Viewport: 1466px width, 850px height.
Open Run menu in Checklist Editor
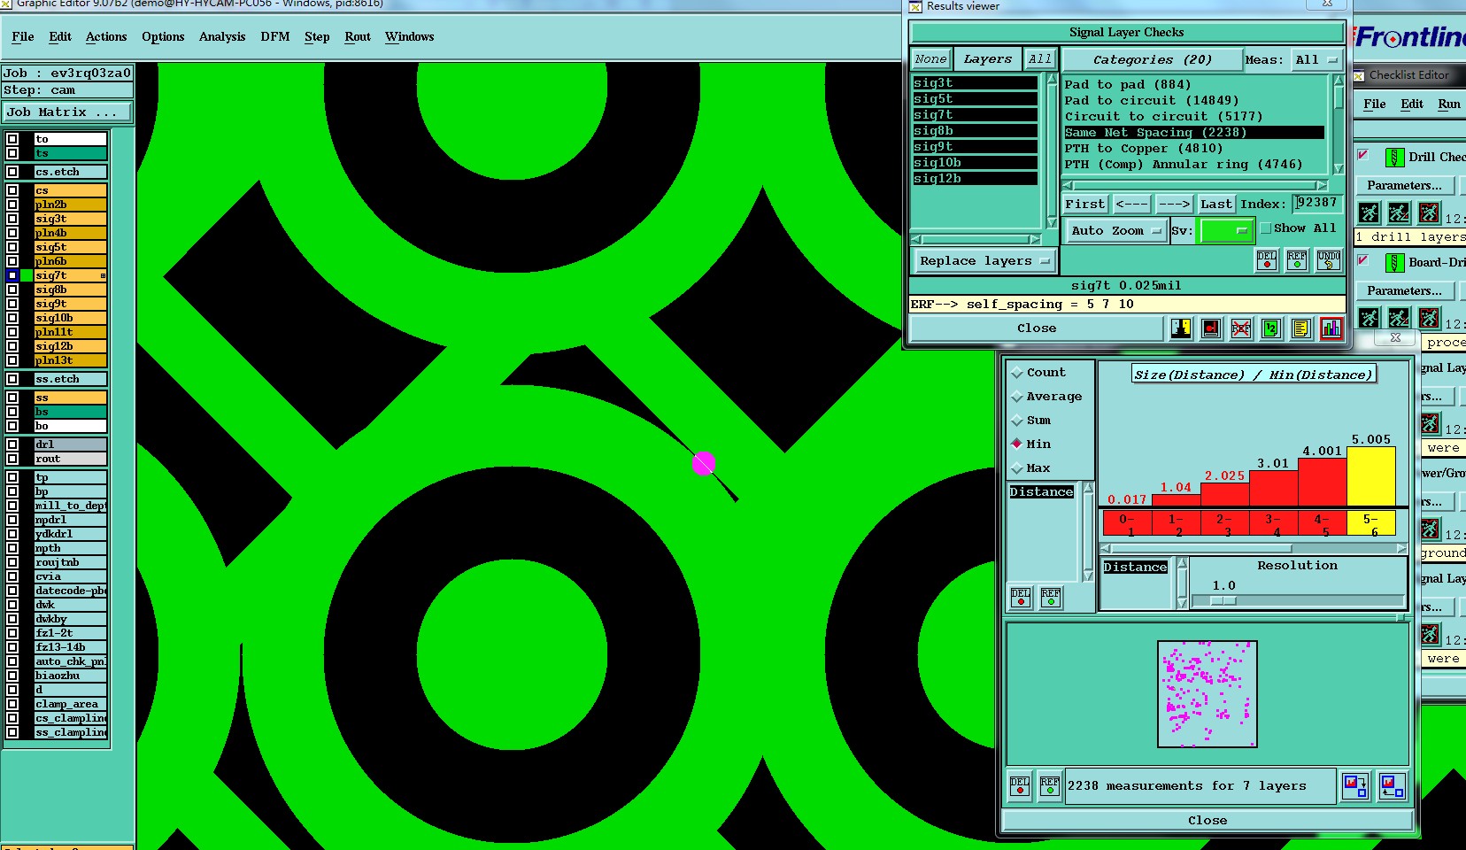tap(1449, 104)
